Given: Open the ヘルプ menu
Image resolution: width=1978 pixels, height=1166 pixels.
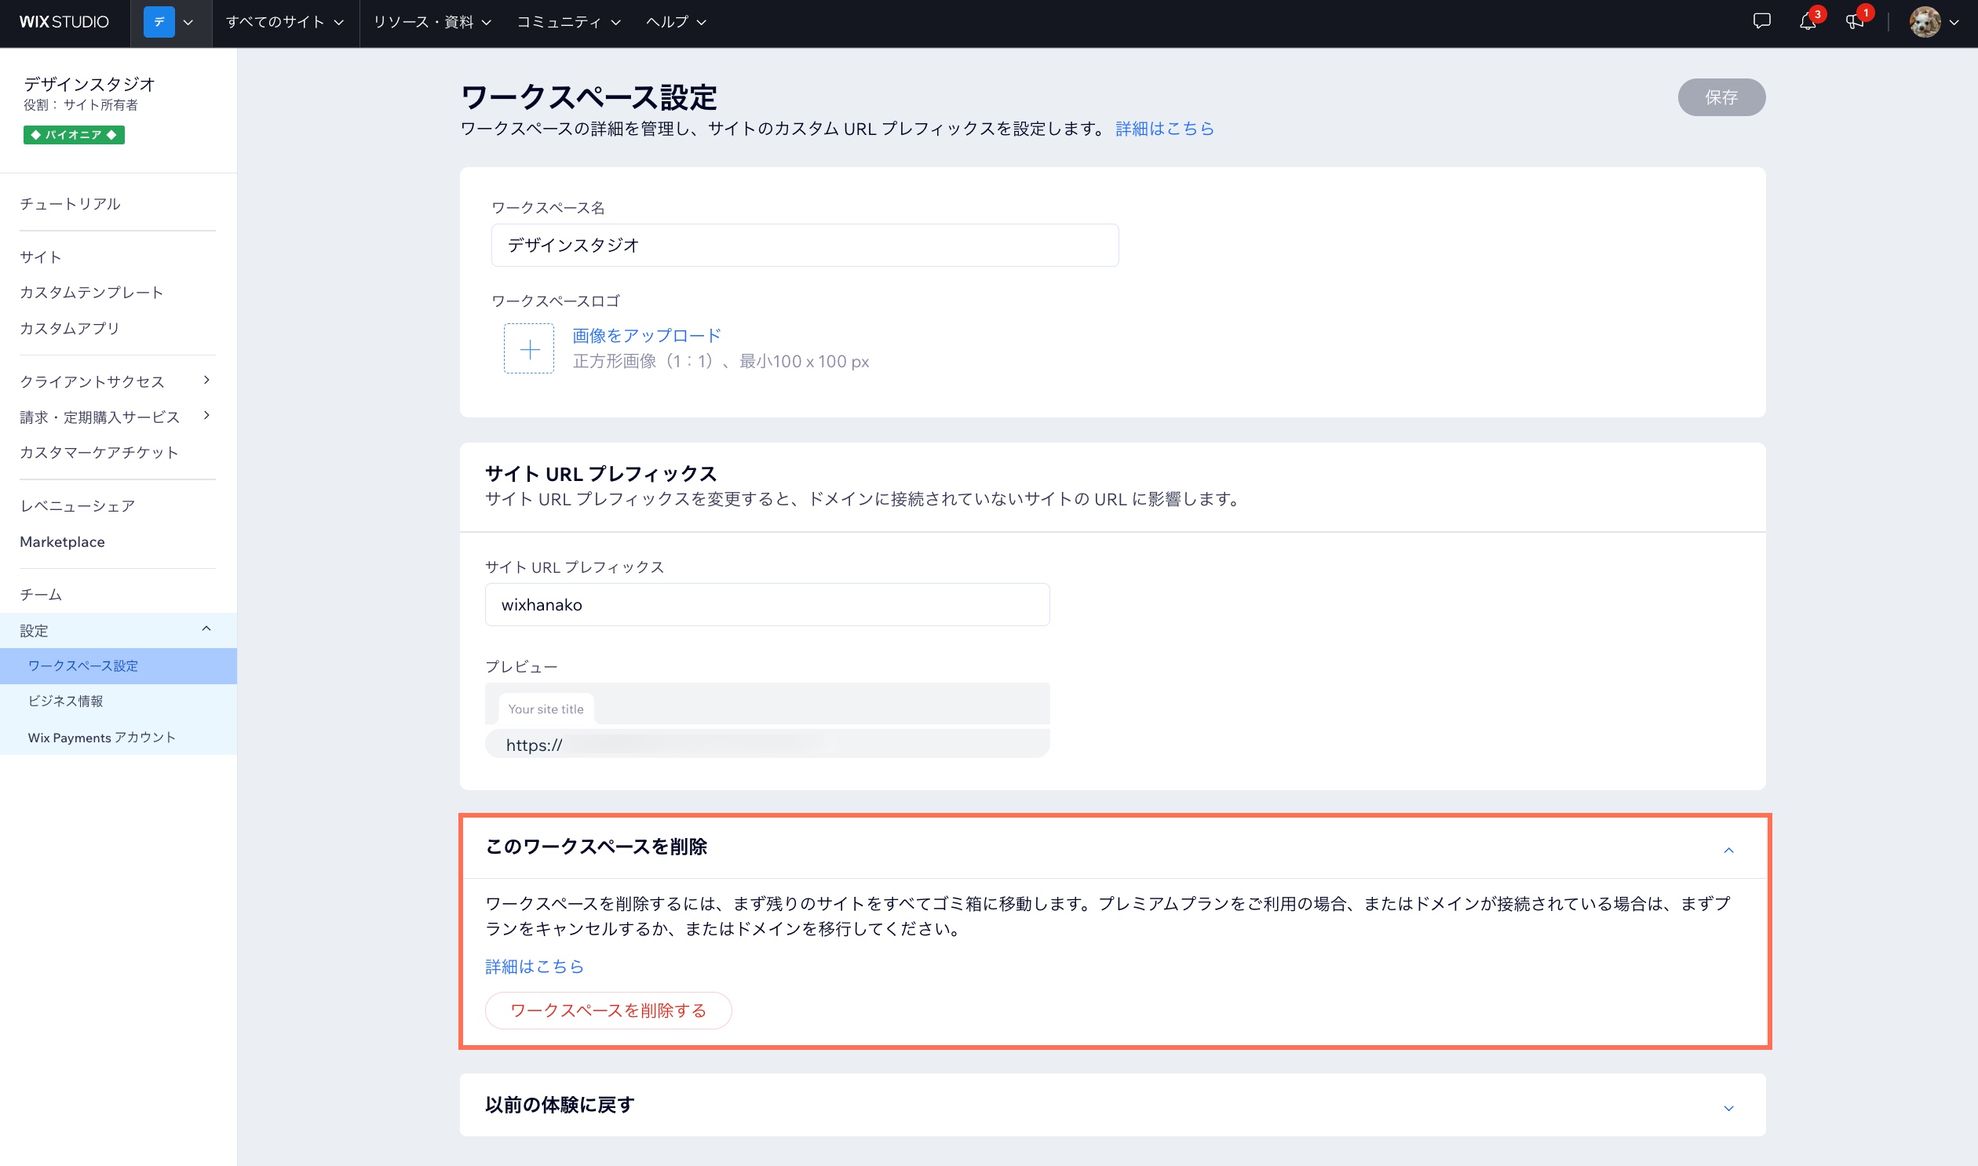Looking at the screenshot, I should (676, 22).
